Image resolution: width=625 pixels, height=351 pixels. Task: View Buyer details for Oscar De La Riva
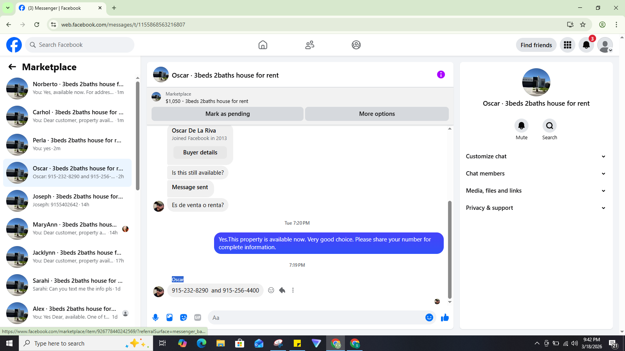point(200,152)
